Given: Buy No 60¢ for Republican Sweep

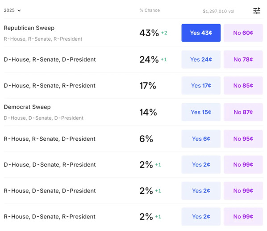Looking at the screenshot, I should click(243, 33).
